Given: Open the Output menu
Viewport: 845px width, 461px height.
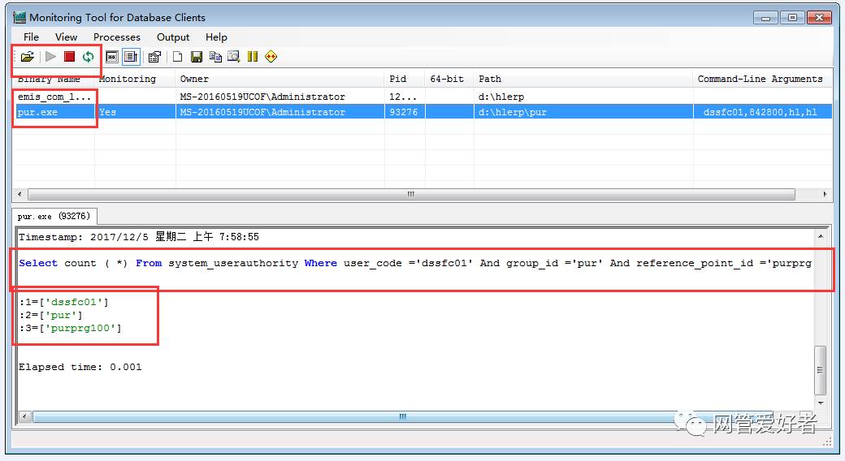Looking at the screenshot, I should pos(173,37).
